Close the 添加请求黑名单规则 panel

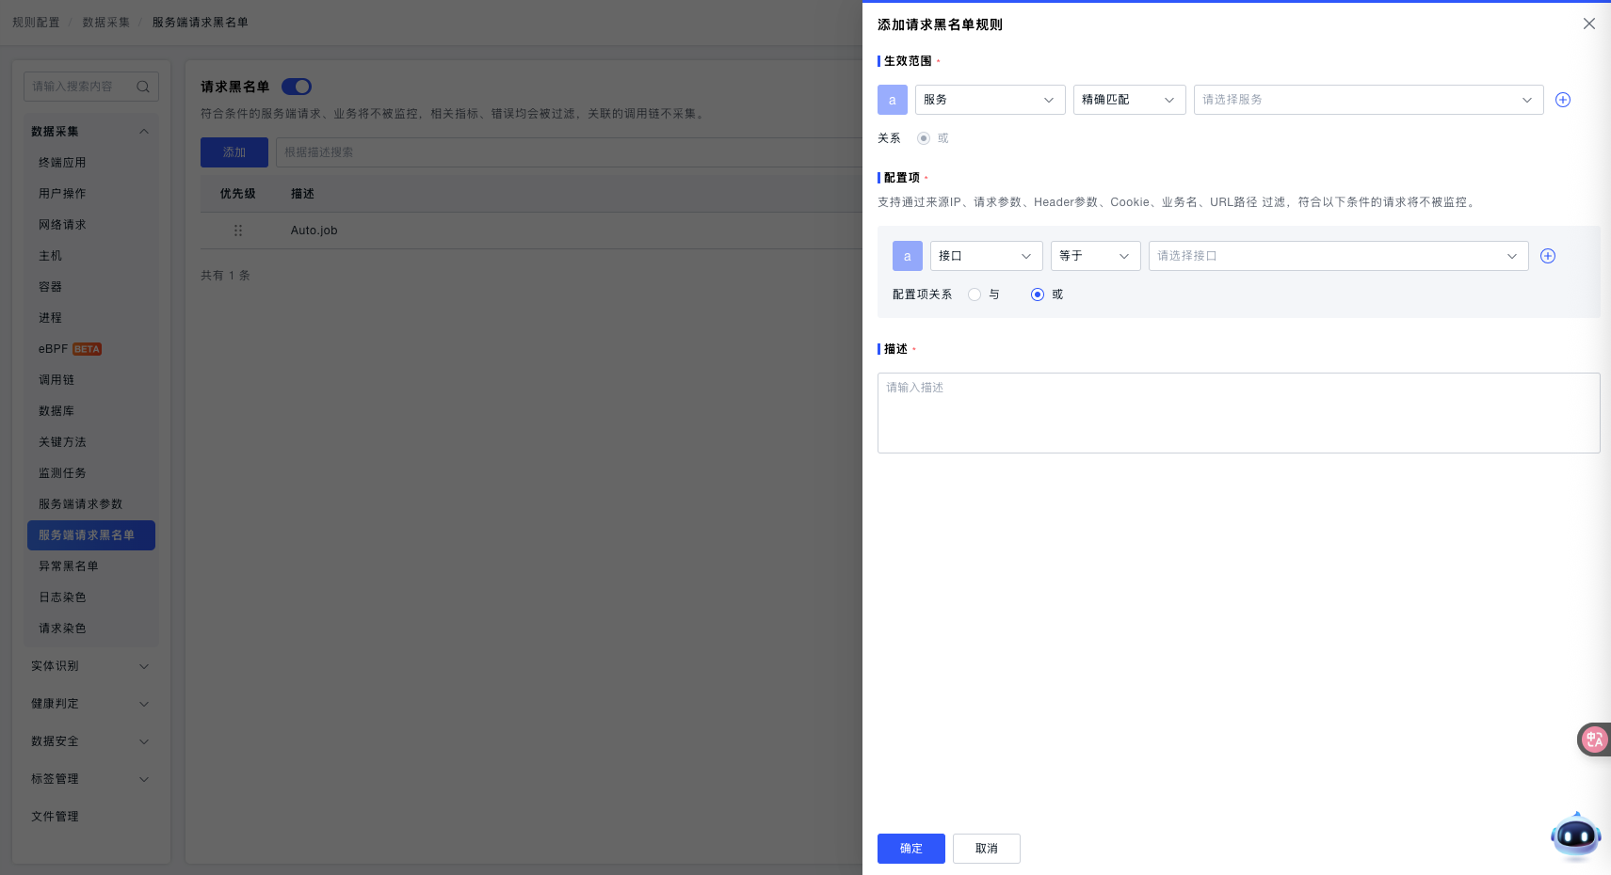[1588, 24]
